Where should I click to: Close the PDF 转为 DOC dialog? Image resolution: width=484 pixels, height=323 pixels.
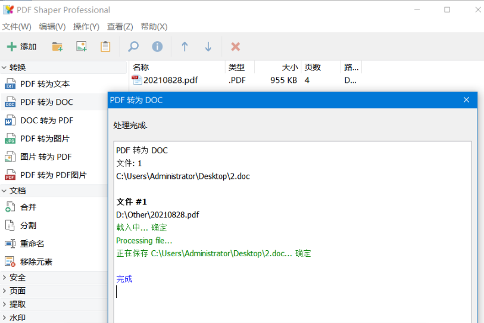pos(466,100)
